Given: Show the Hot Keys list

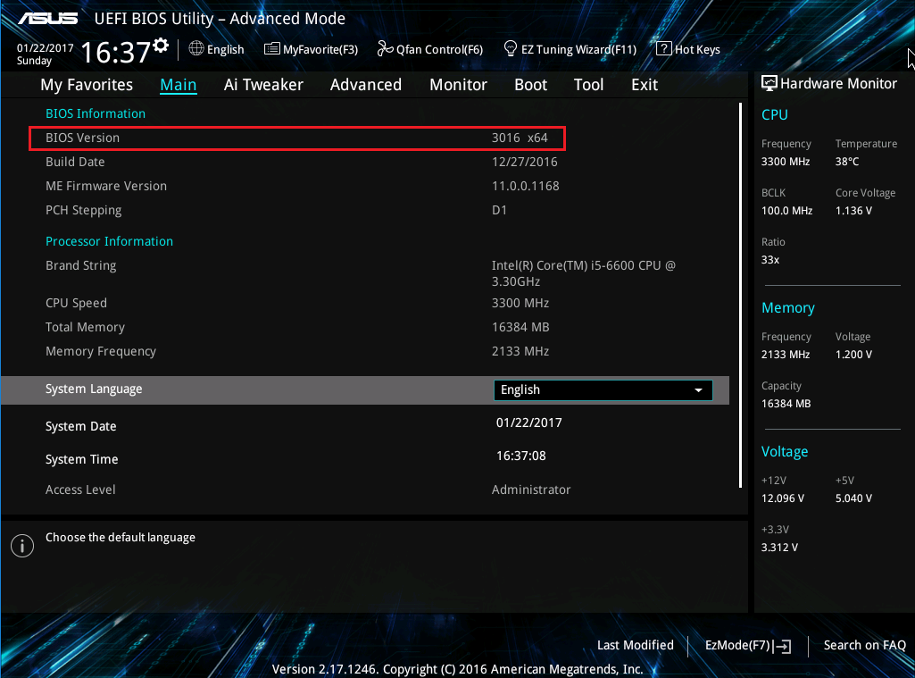Looking at the screenshot, I should click(x=688, y=49).
